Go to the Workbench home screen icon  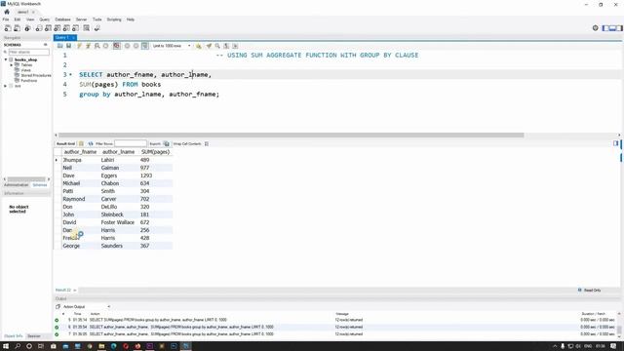pos(7,12)
